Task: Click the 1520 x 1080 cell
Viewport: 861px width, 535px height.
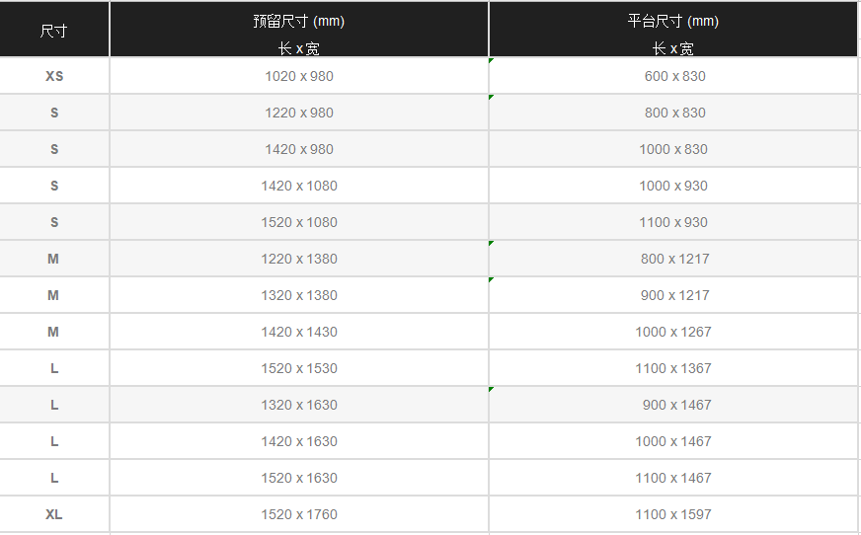Action: [x=298, y=222]
